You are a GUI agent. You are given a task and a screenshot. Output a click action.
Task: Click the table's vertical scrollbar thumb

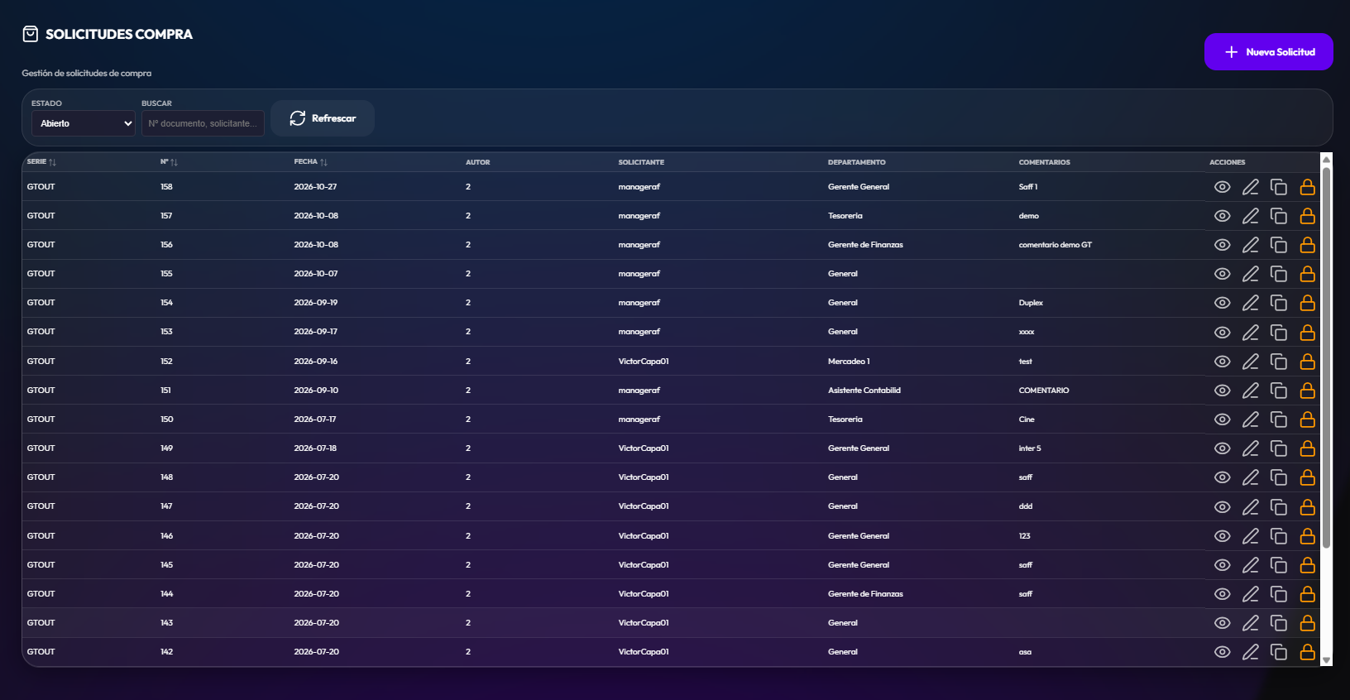(x=1326, y=357)
